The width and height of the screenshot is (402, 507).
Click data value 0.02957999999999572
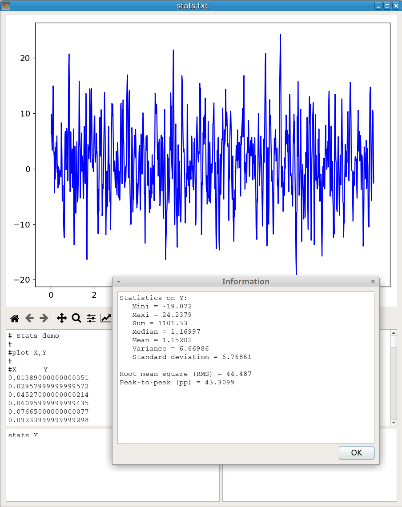48,386
